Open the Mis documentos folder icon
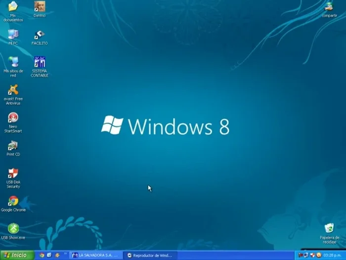Viewport: 346px width, 260px height. tap(13, 7)
